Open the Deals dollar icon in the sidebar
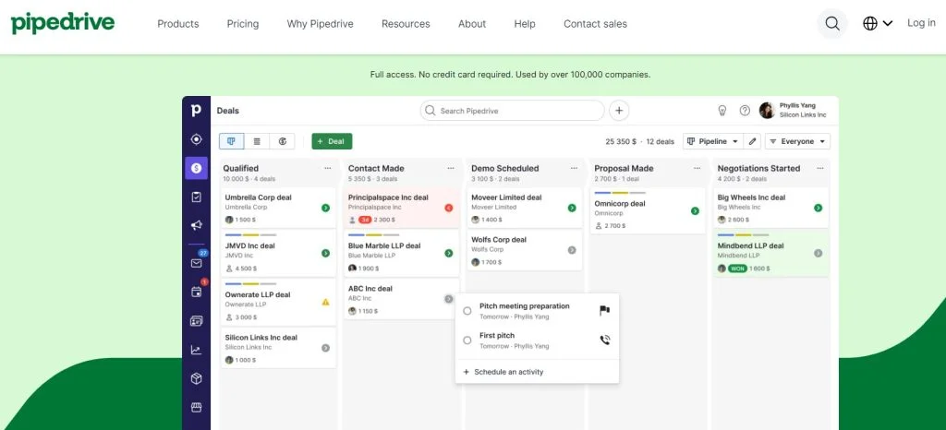946x430 pixels. [x=196, y=168]
